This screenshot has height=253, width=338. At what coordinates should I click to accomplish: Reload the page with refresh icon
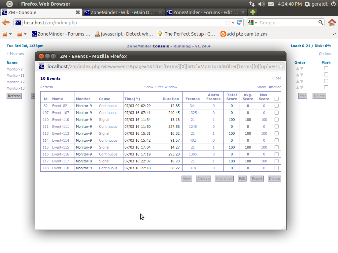(239, 22)
